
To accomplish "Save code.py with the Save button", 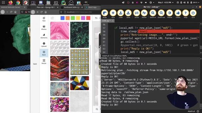I will pos(128,14).
